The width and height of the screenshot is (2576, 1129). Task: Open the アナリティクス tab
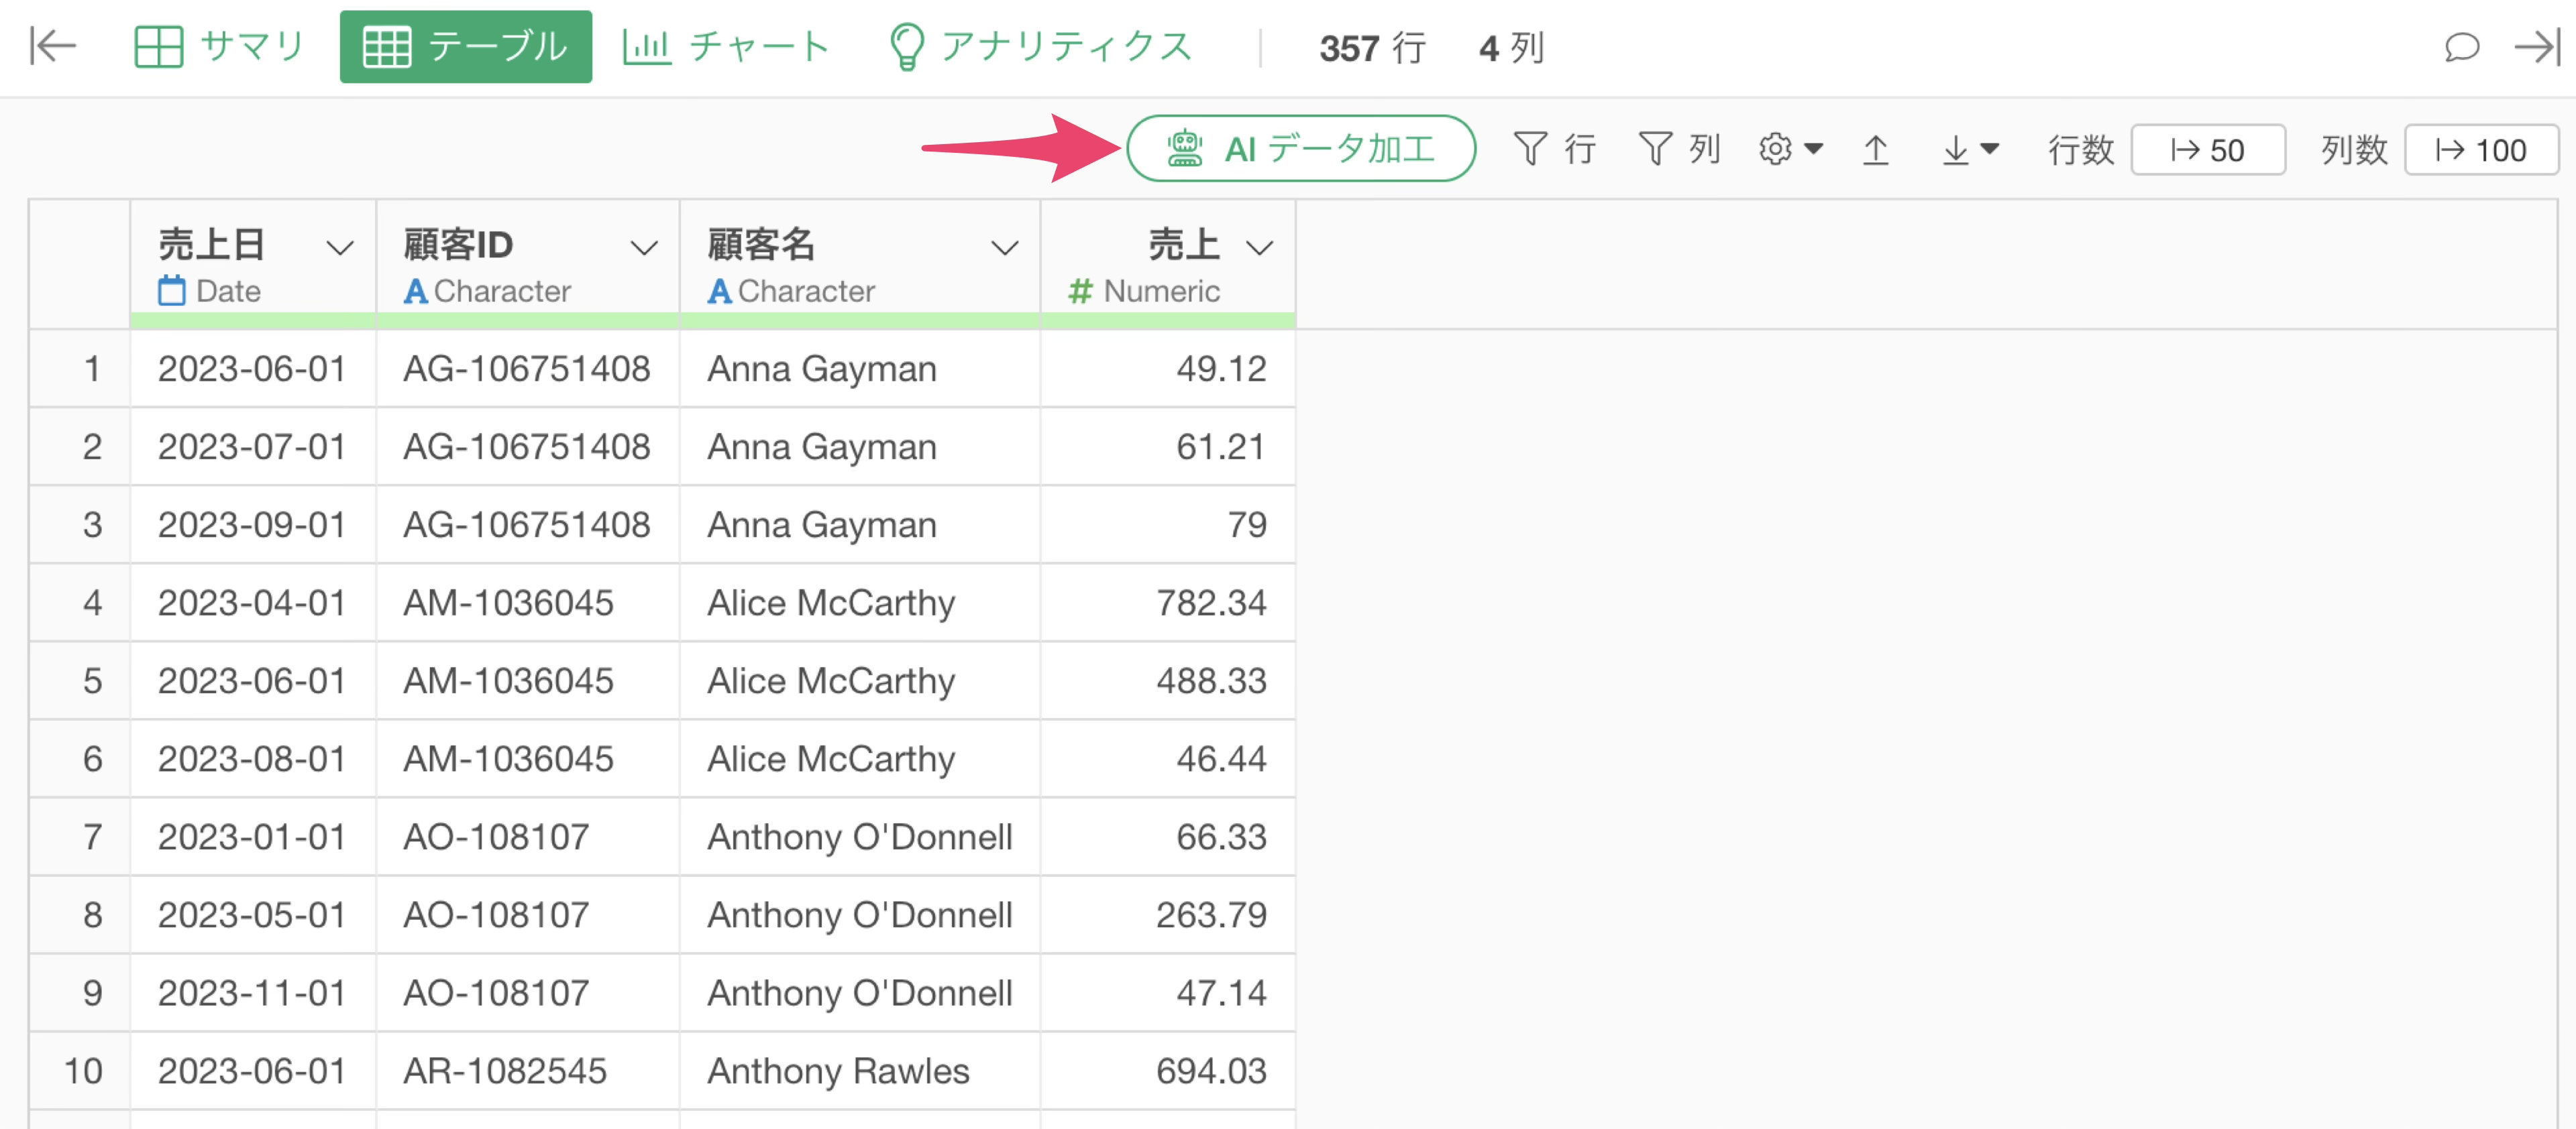pos(1041,46)
